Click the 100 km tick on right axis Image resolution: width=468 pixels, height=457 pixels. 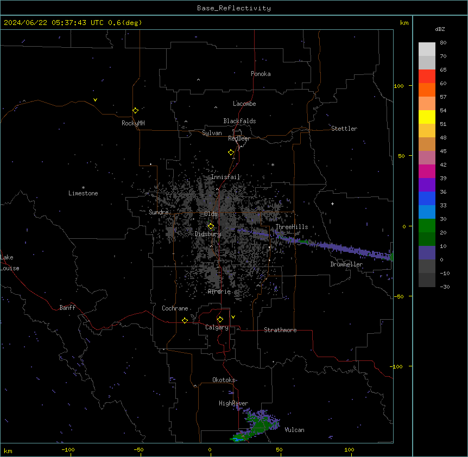pos(399,86)
